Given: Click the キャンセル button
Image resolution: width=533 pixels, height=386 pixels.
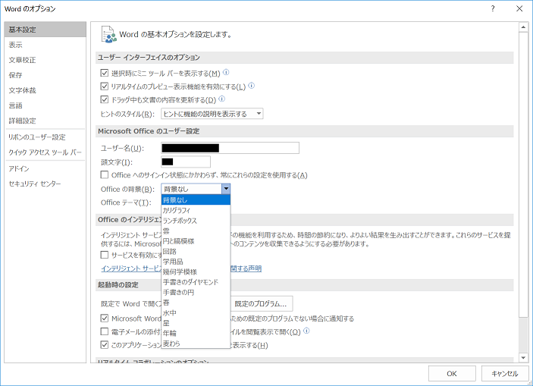Looking at the screenshot, I should click(x=504, y=373).
